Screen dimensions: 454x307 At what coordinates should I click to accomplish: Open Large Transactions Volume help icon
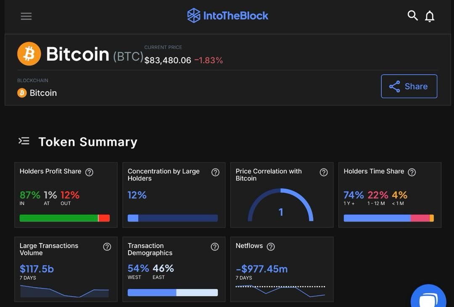click(x=107, y=247)
